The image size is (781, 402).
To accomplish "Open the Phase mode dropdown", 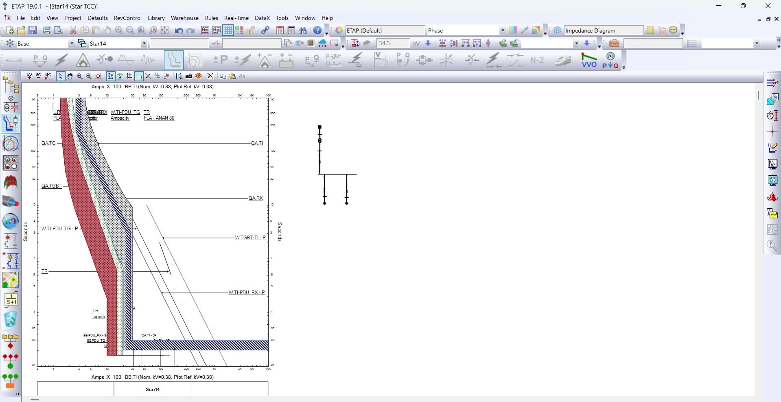I will [502, 31].
